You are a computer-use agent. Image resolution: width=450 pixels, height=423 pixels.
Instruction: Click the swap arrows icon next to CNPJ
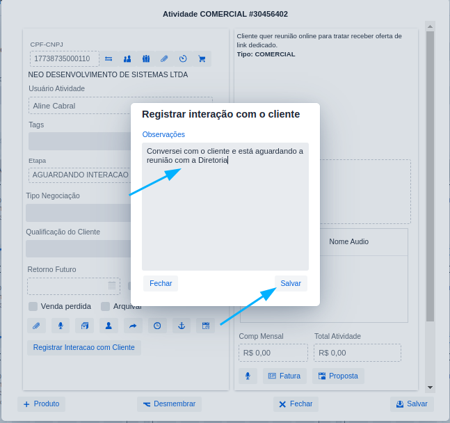coord(109,59)
